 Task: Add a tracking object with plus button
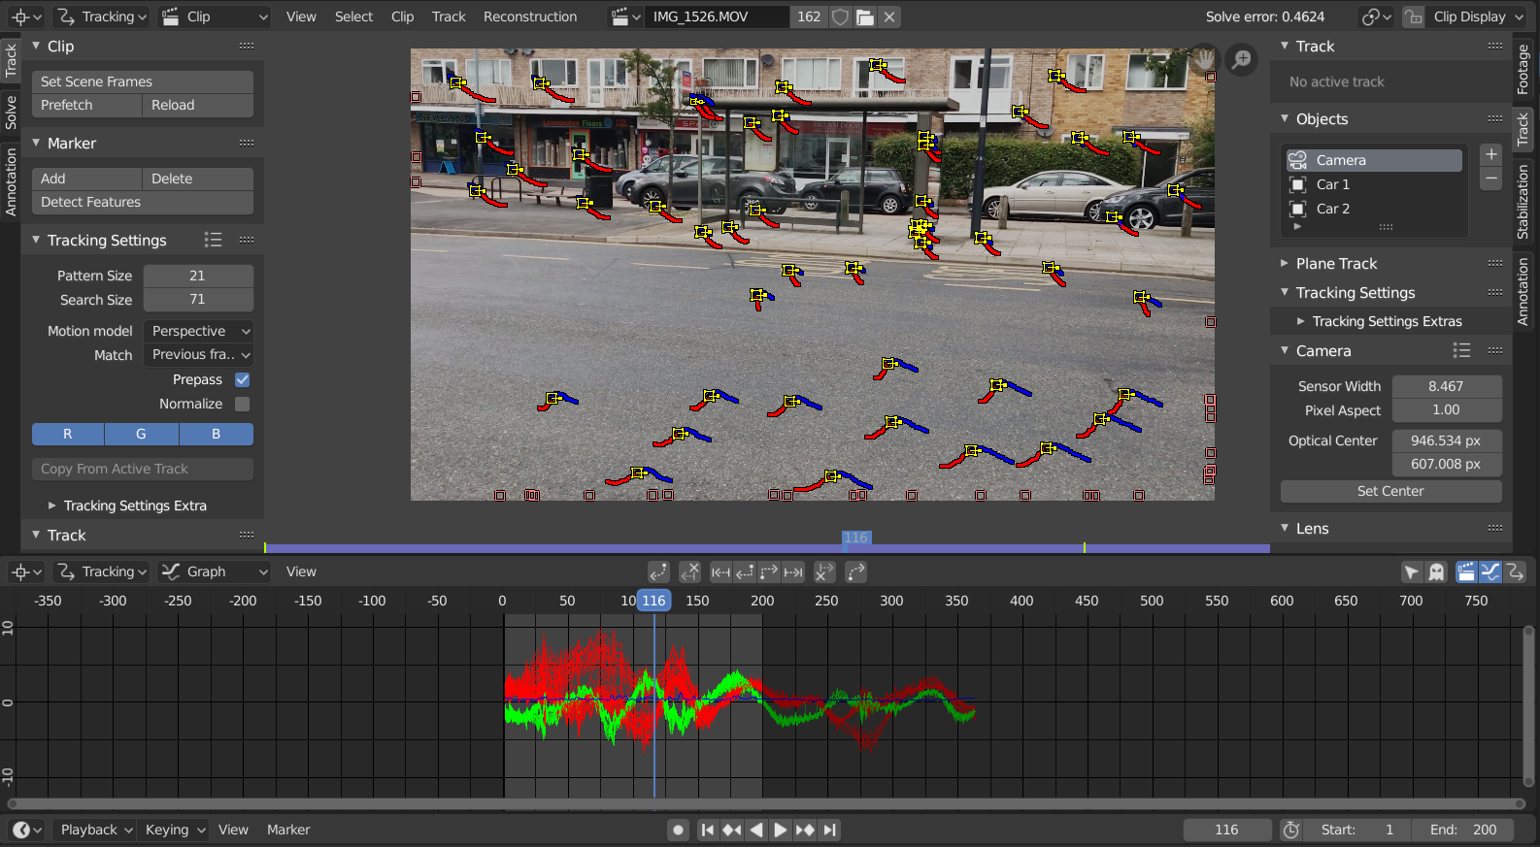(1491, 155)
